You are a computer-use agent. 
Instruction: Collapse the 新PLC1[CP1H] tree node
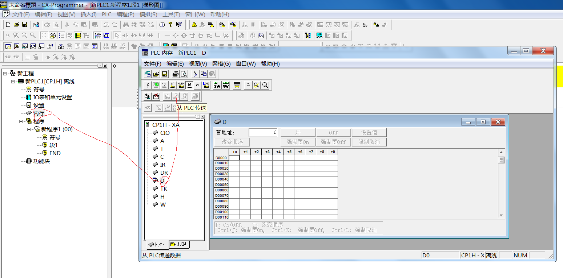13,82
